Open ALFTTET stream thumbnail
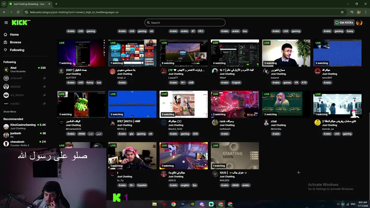The image size is (370, 208). [x=81, y=53]
